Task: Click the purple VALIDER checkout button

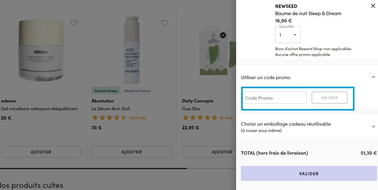Action: click(308, 173)
